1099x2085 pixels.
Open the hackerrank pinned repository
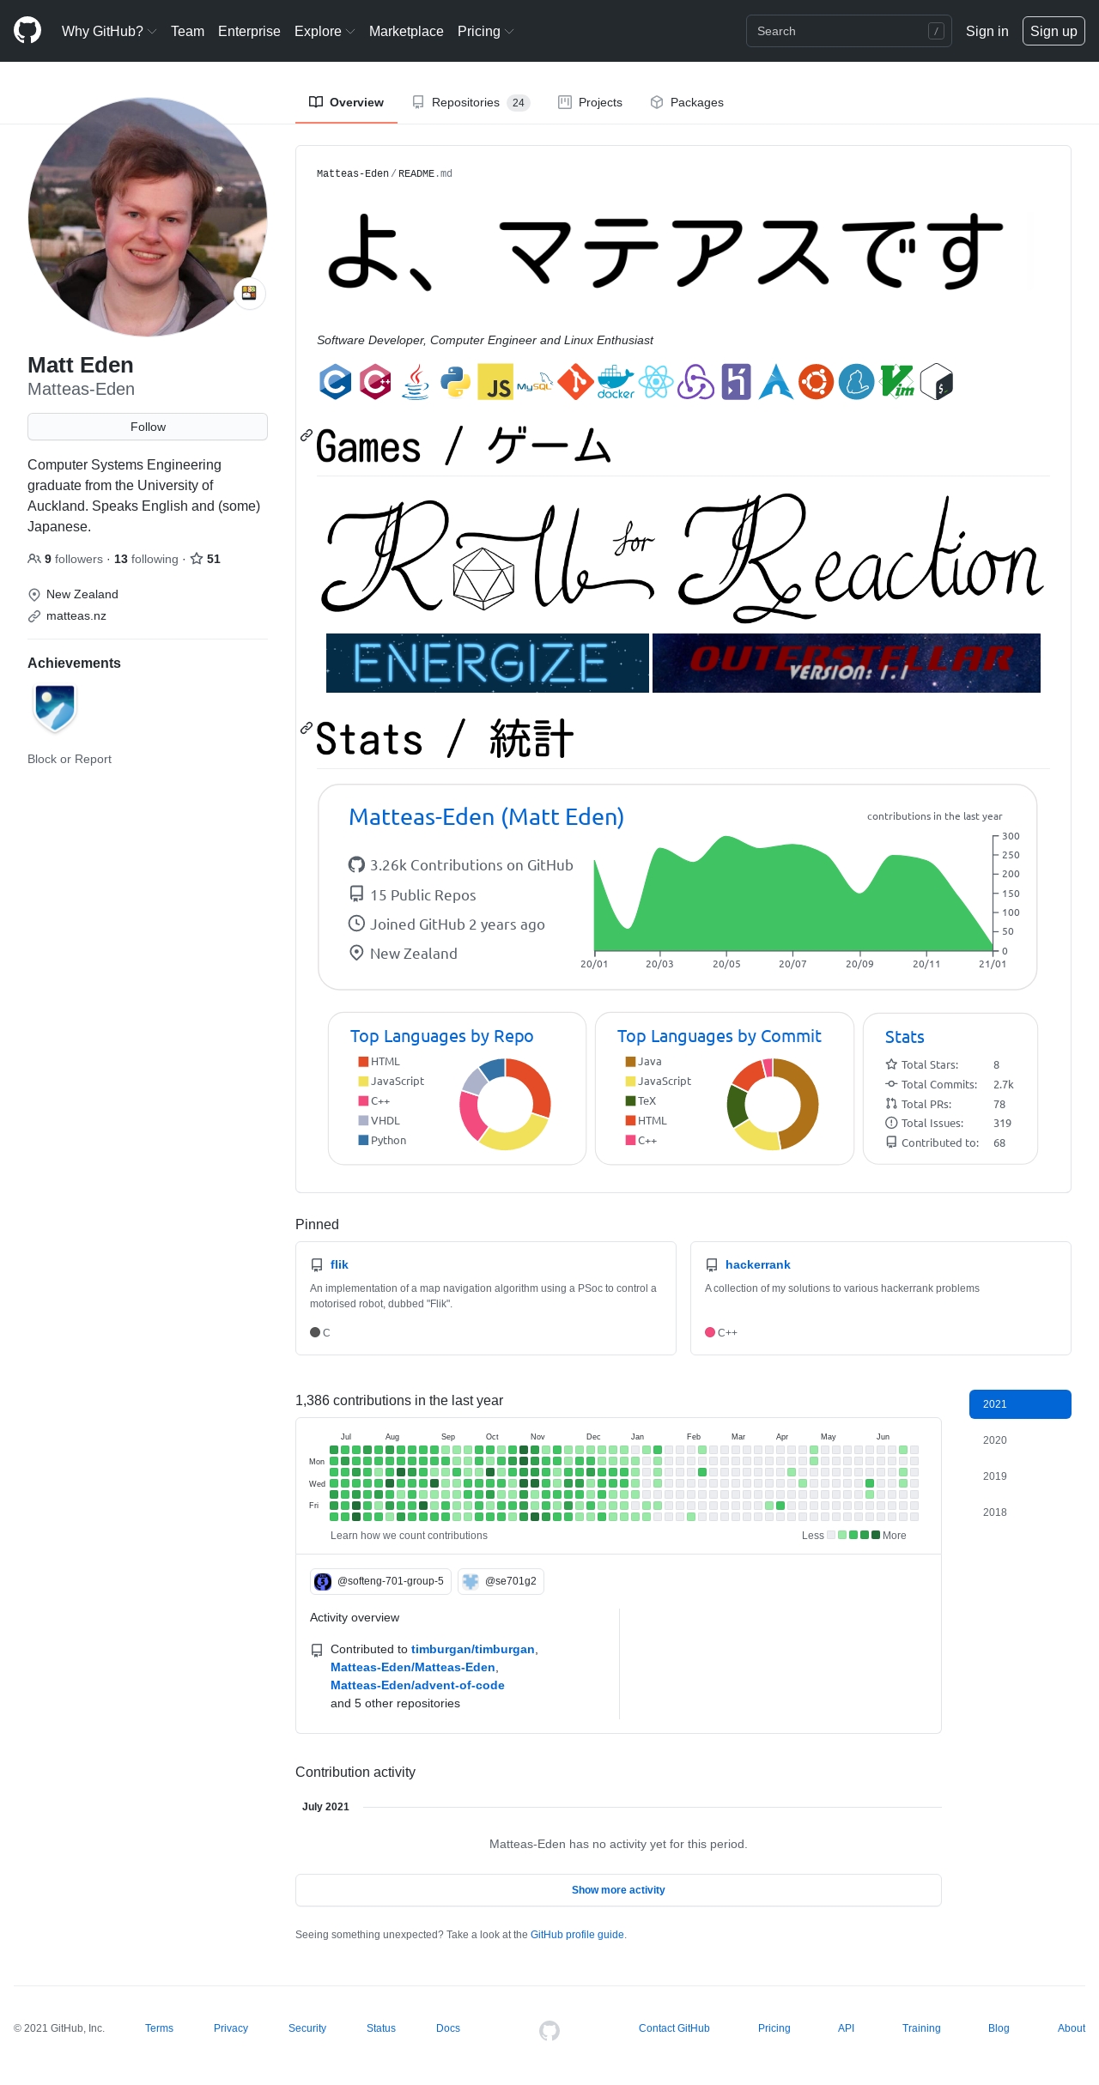coord(758,1264)
